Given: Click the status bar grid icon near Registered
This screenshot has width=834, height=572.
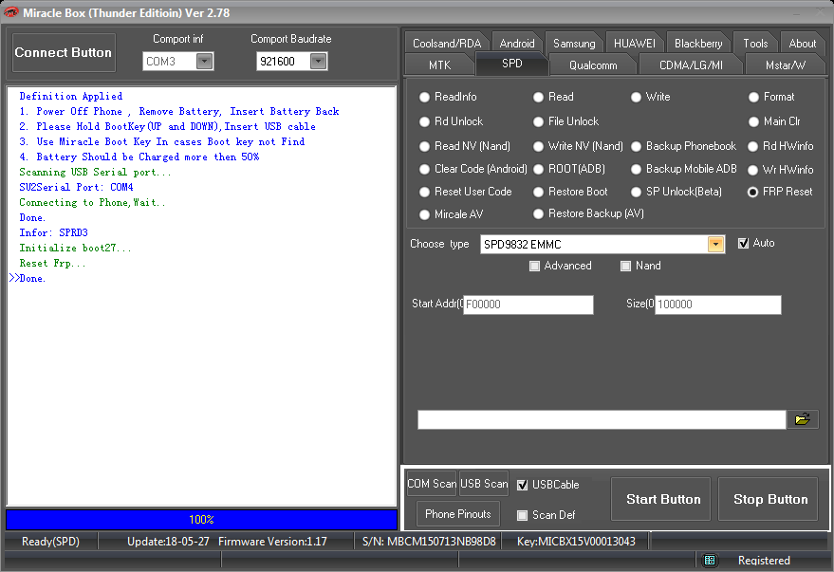Looking at the screenshot, I should pos(709,560).
